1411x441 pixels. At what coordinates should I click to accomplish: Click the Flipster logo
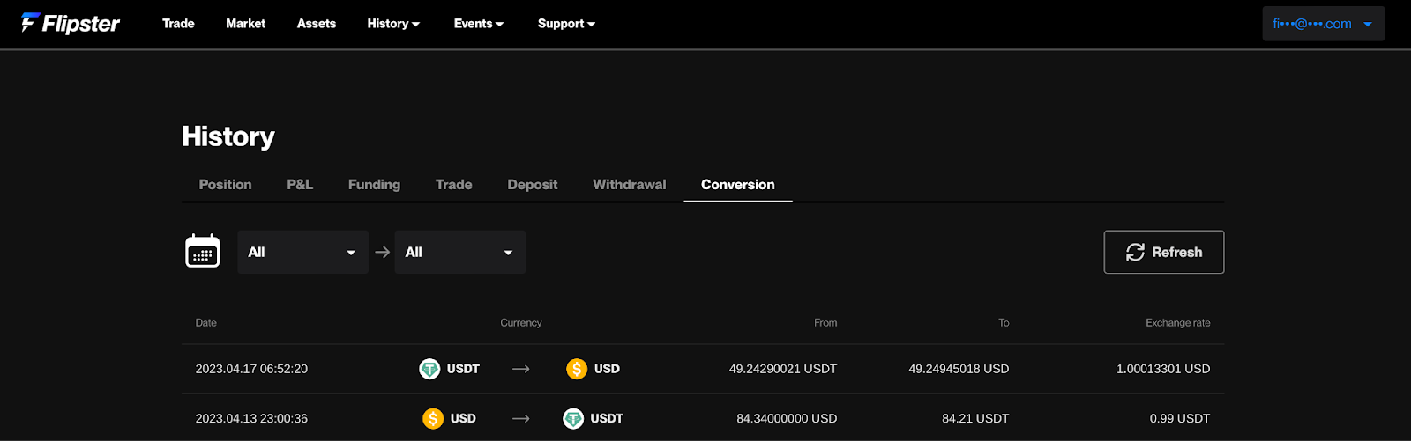point(71,23)
